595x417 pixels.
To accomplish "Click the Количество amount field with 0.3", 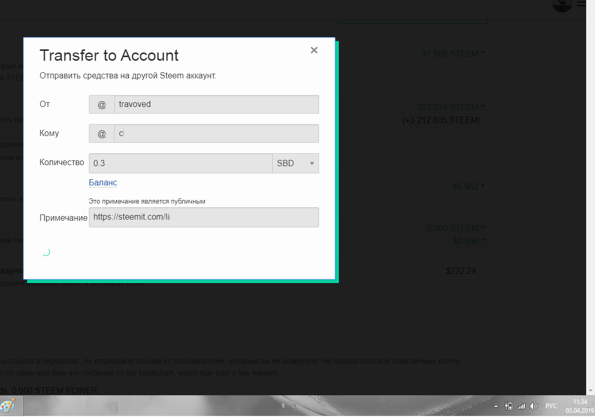I will pos(181,164).
